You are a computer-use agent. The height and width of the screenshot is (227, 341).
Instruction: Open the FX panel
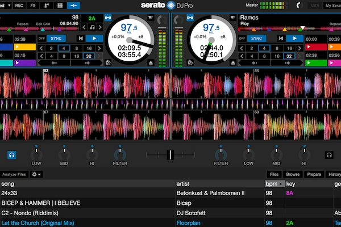pyautogui.click(x=33, y=6)
